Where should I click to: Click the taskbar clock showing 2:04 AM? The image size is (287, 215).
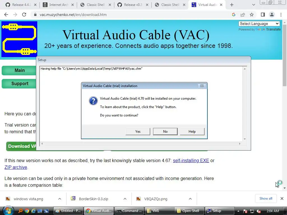tap(273, 211)
